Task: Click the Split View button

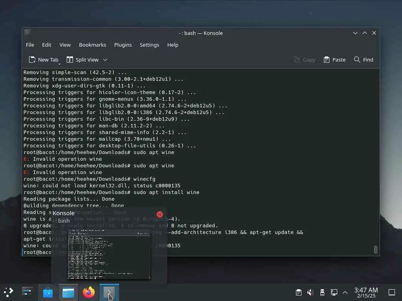Action: coord(82,60)
